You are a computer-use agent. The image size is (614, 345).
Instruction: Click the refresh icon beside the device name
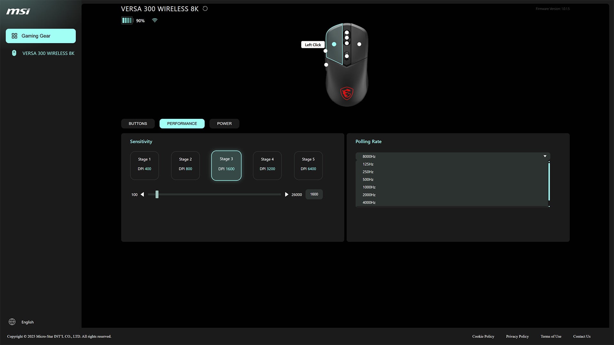[x=205, y=9]
